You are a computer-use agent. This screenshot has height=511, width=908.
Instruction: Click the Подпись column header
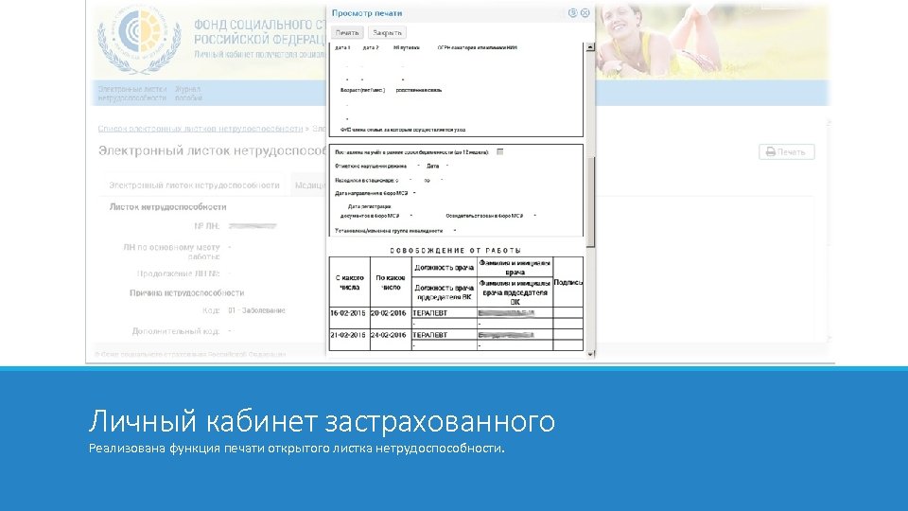point(568,282)
